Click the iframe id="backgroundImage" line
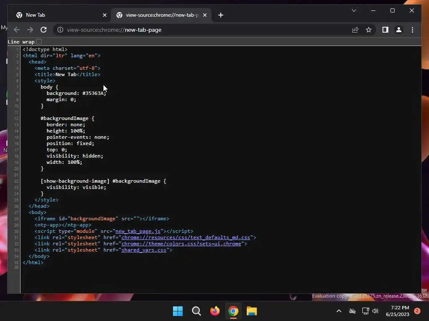429x321 pixels. (102, 219)
